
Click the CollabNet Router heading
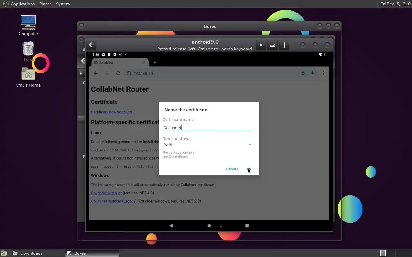120,89
